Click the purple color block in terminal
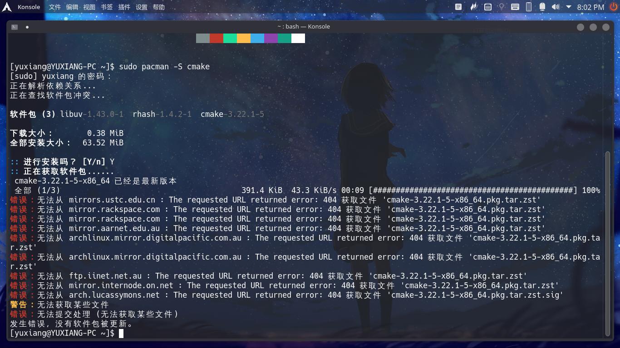620x348 pixels. pos(271,38)
